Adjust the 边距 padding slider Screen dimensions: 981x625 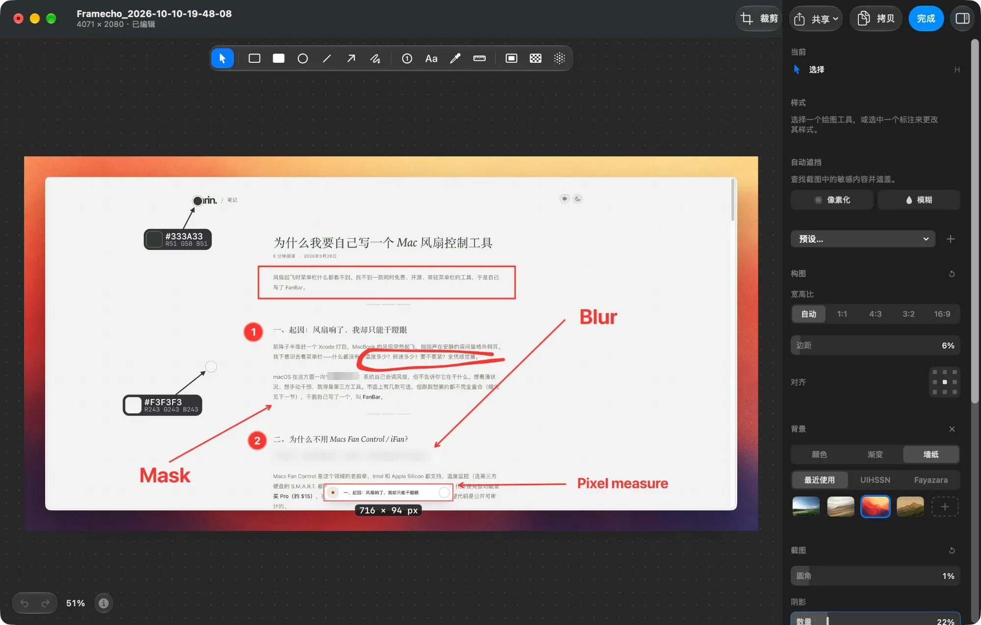coord(875,345)
